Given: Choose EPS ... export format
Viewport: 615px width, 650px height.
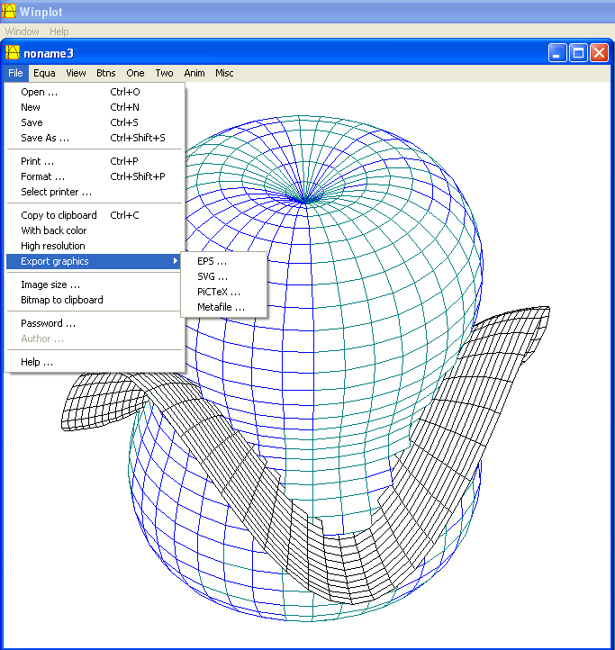Looking at the screenshot, I should coord(224,261).
